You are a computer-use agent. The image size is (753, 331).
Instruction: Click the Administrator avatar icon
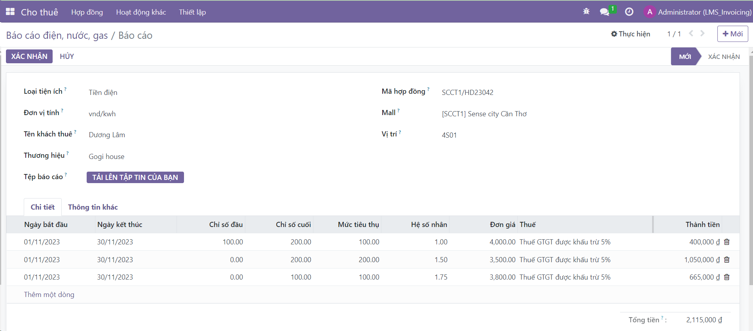650,12
